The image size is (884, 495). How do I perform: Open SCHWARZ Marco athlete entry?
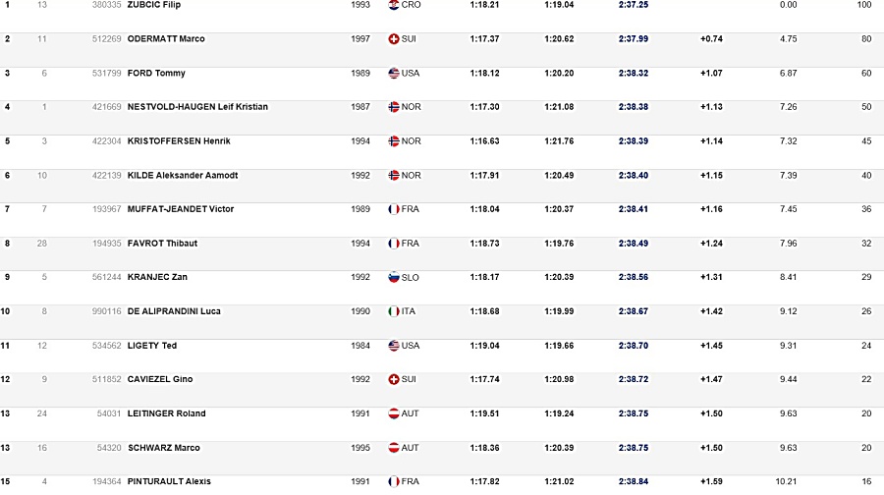163,448
